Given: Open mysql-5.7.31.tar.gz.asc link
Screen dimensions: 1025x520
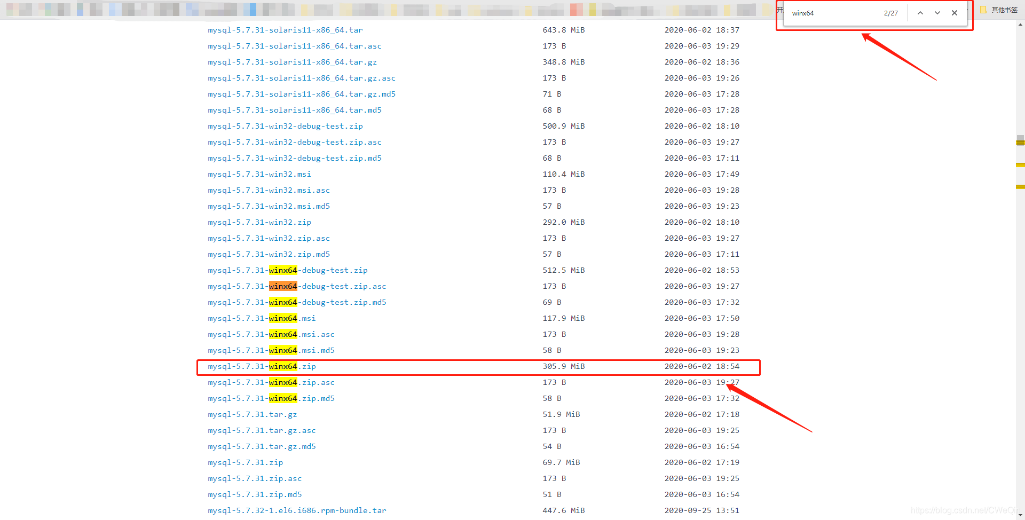Looking at the screenshot, I should (262, 430).
